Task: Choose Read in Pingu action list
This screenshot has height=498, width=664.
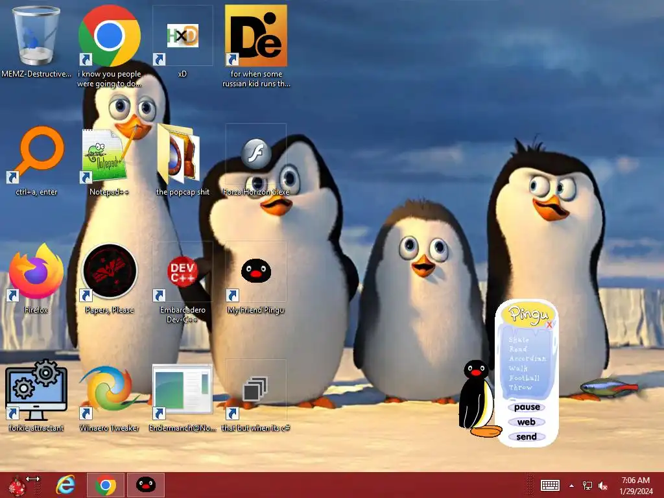Action: click(518, 349)
